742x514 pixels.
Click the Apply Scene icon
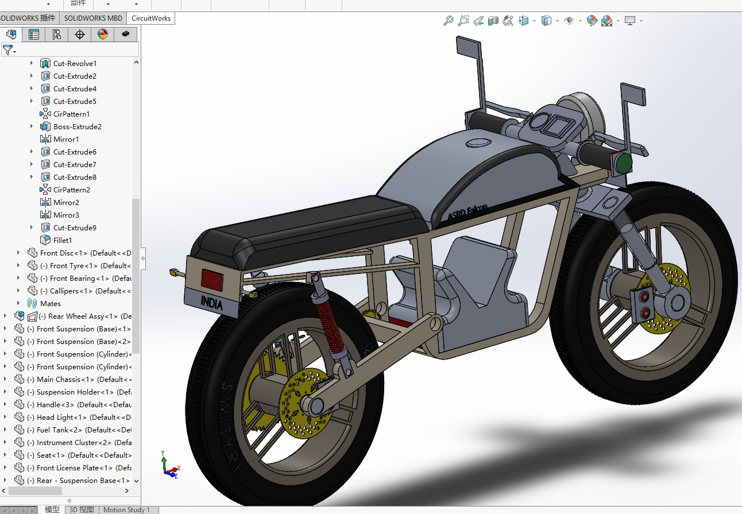pos(607,21)
